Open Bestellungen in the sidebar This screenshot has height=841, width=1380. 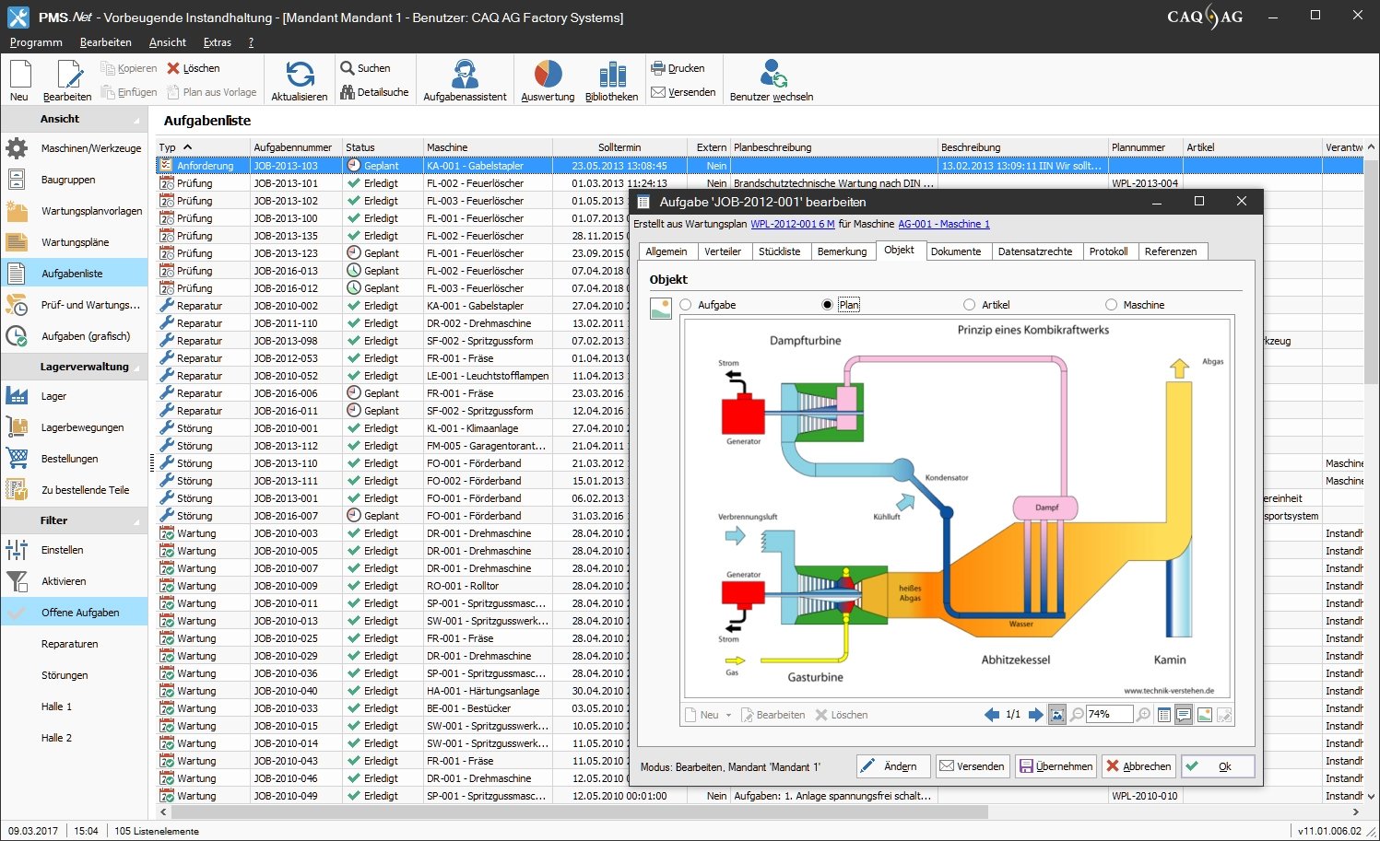pyautogui.click(x=74, y=459)
